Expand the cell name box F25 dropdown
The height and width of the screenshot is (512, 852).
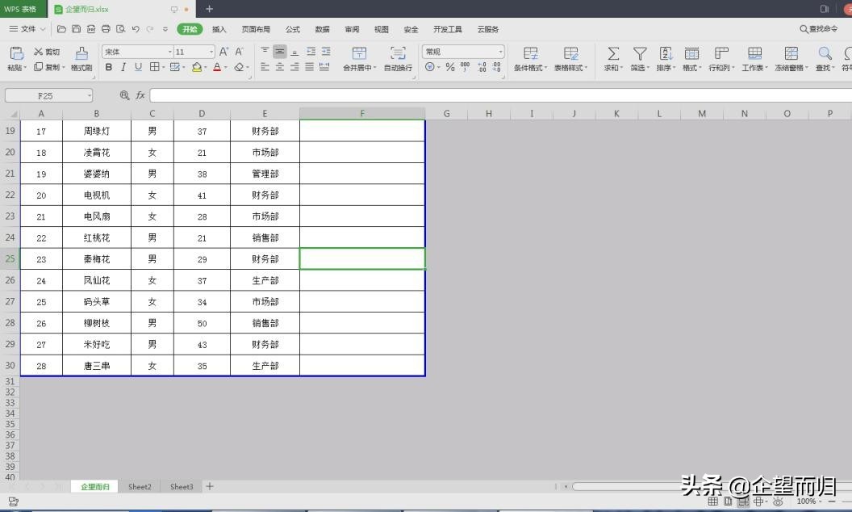[x=89, y=96]
